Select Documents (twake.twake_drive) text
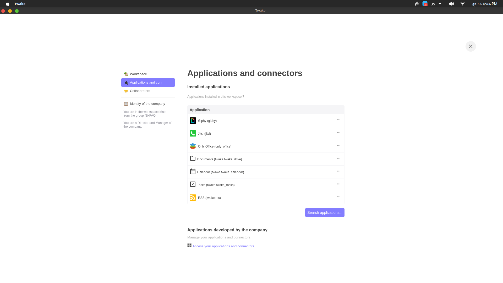Image resolution: width=503 pixels, height=283 pixels. (220, 159)
